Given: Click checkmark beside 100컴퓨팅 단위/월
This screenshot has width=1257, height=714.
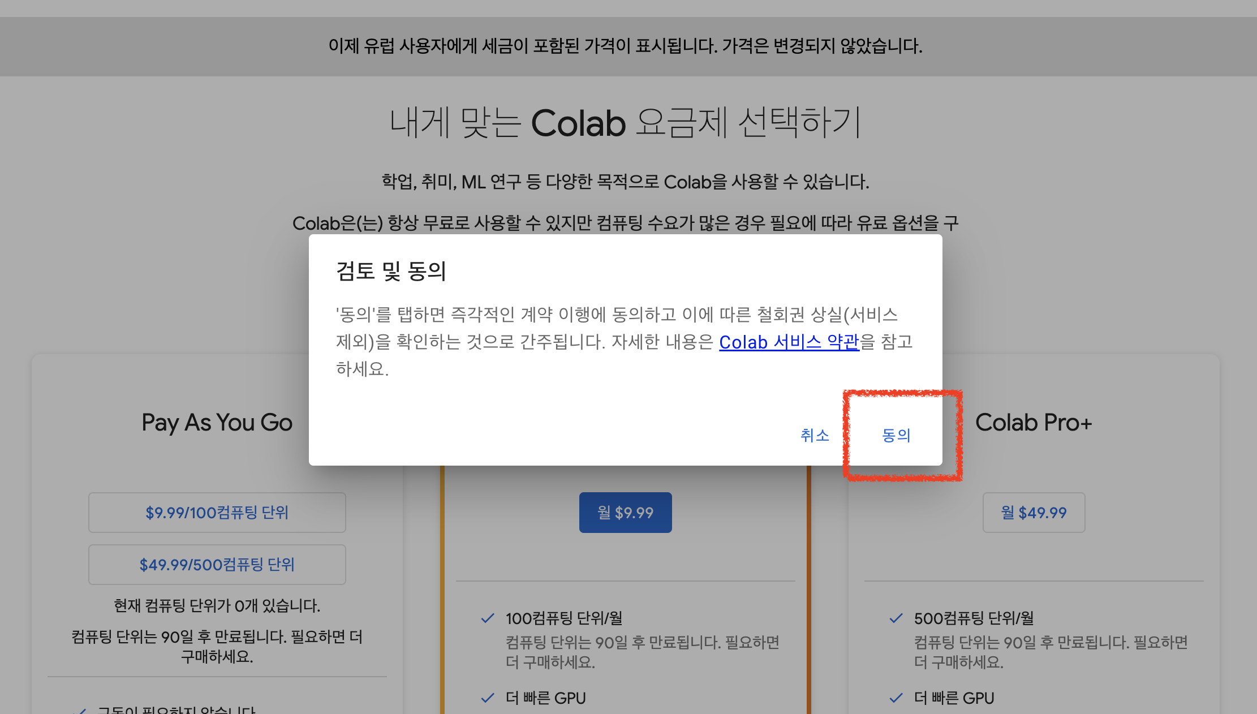Looking at the screenshot, I should coord(487,618).
